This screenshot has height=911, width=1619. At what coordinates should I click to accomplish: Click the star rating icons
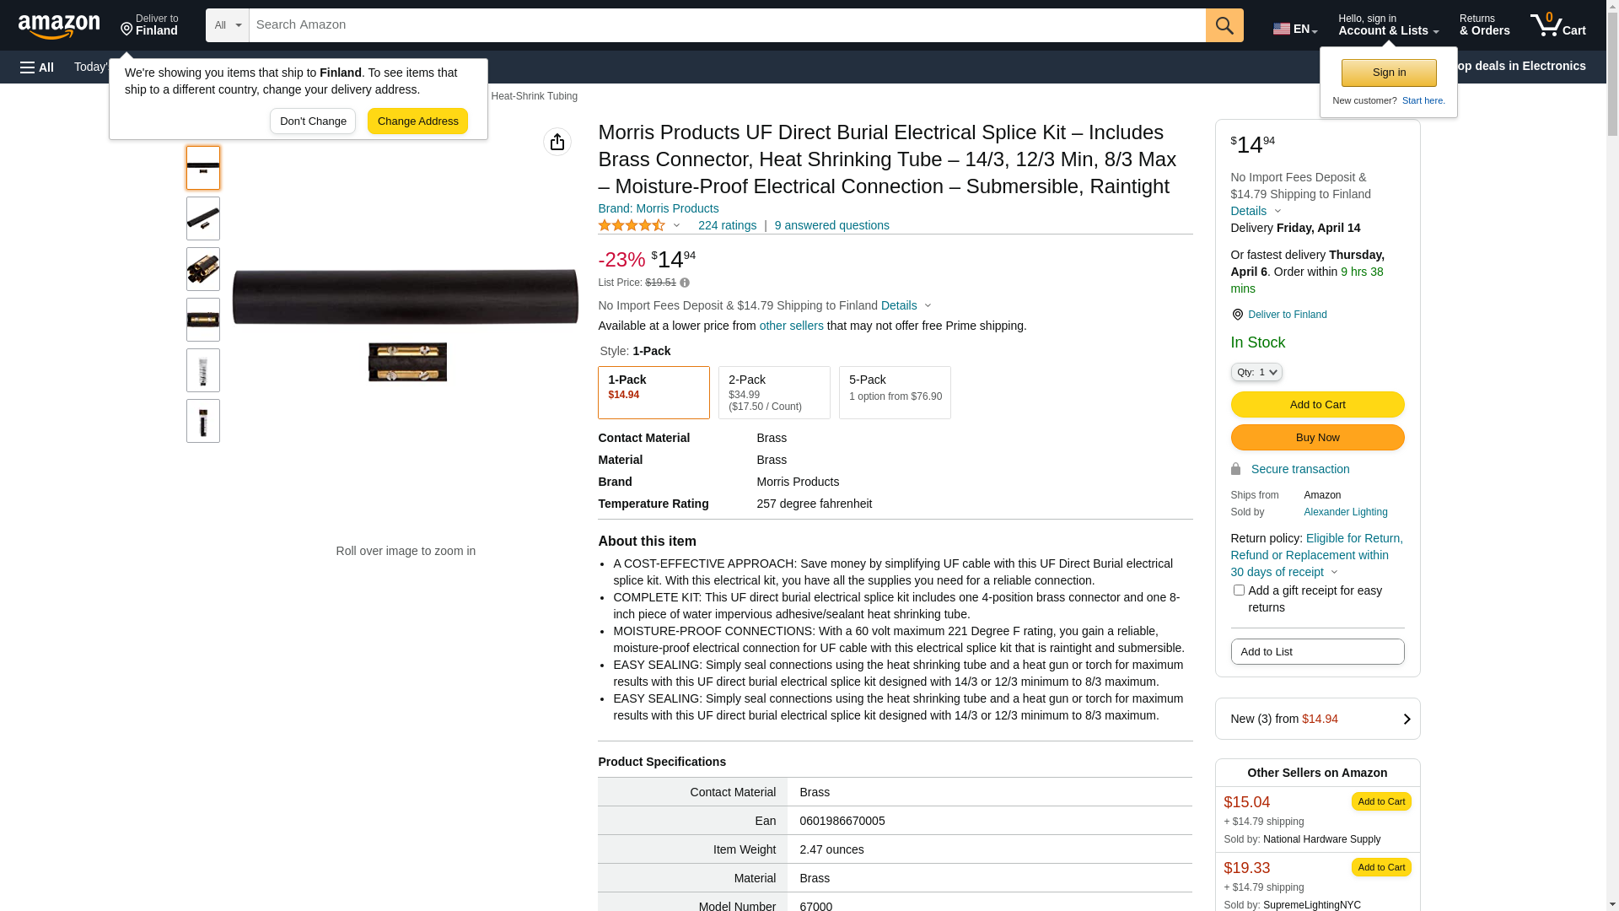[632, 226]
